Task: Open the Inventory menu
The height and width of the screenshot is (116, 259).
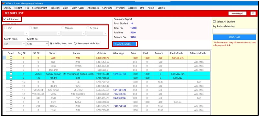Action: (x=120, y=8)
